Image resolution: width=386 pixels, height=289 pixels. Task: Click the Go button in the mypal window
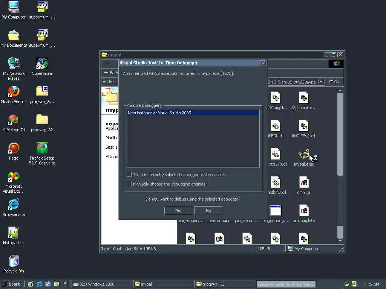[x=334, y=82]
